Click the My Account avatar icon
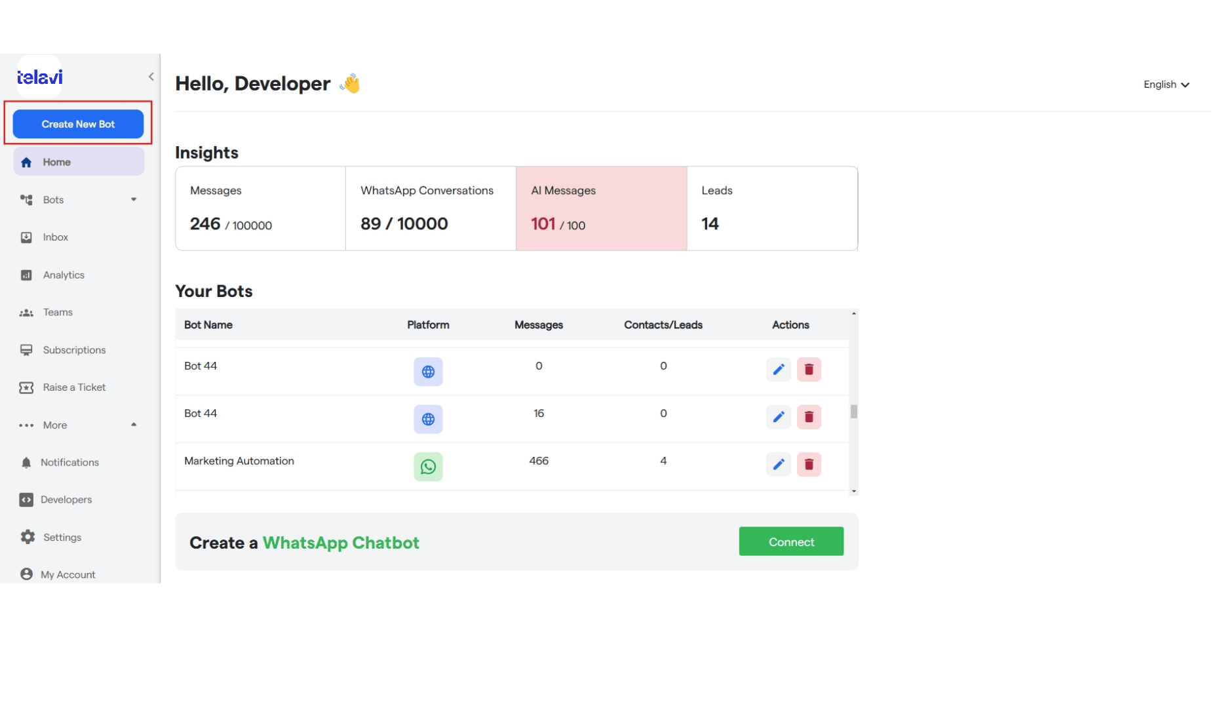The image size is (1223, 708). (x=26, y=574)
